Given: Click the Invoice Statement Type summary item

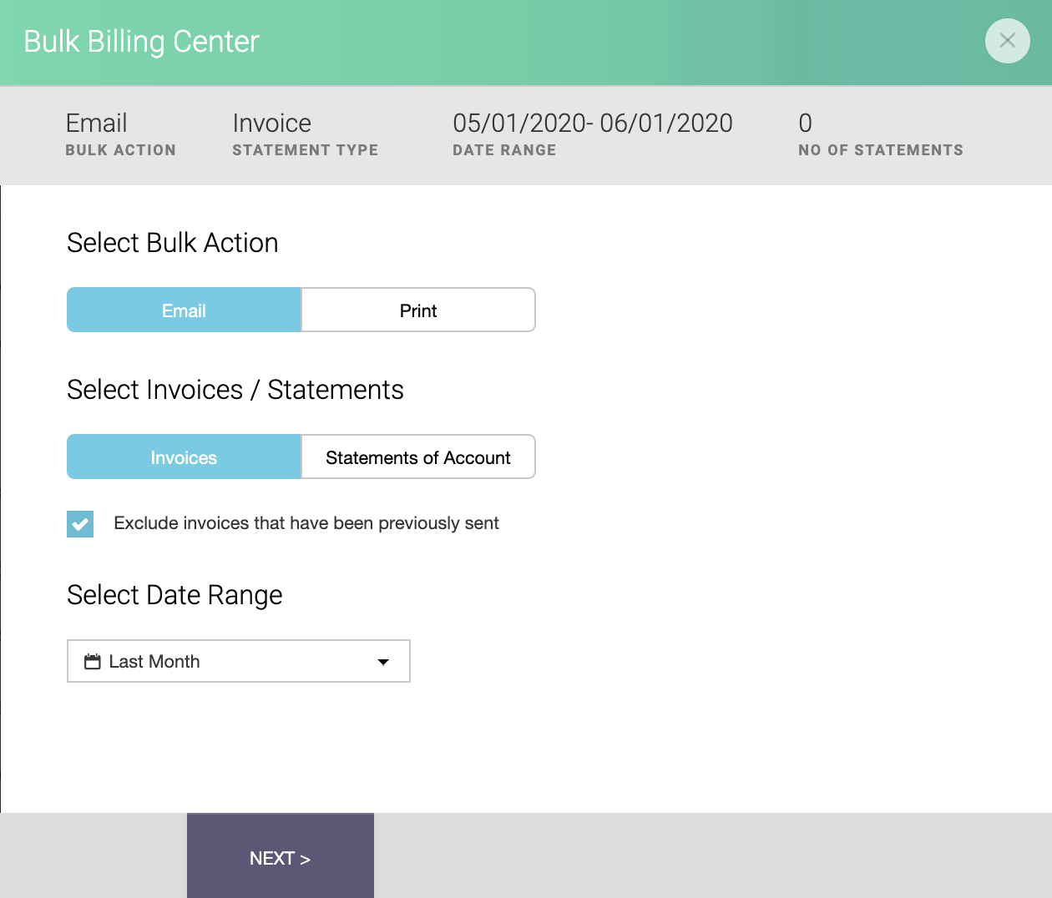Looking at the screenshot, I should pos(305,134).
